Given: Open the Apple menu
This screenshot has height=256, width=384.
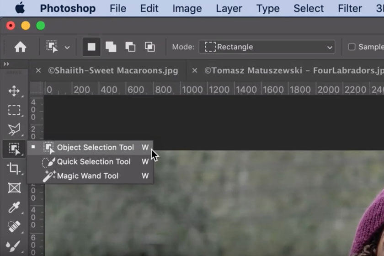Looking at the screenshot, I should point(20,8).
